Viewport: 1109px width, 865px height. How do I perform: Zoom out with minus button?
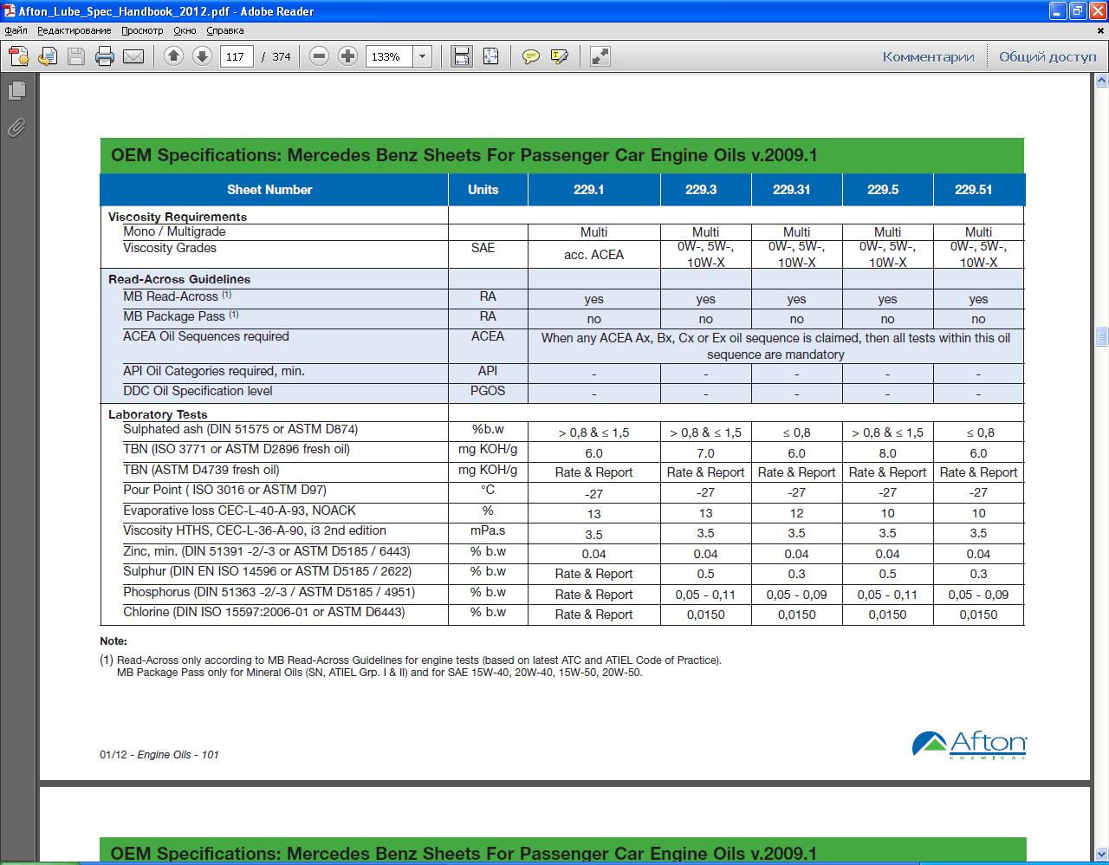319,56
